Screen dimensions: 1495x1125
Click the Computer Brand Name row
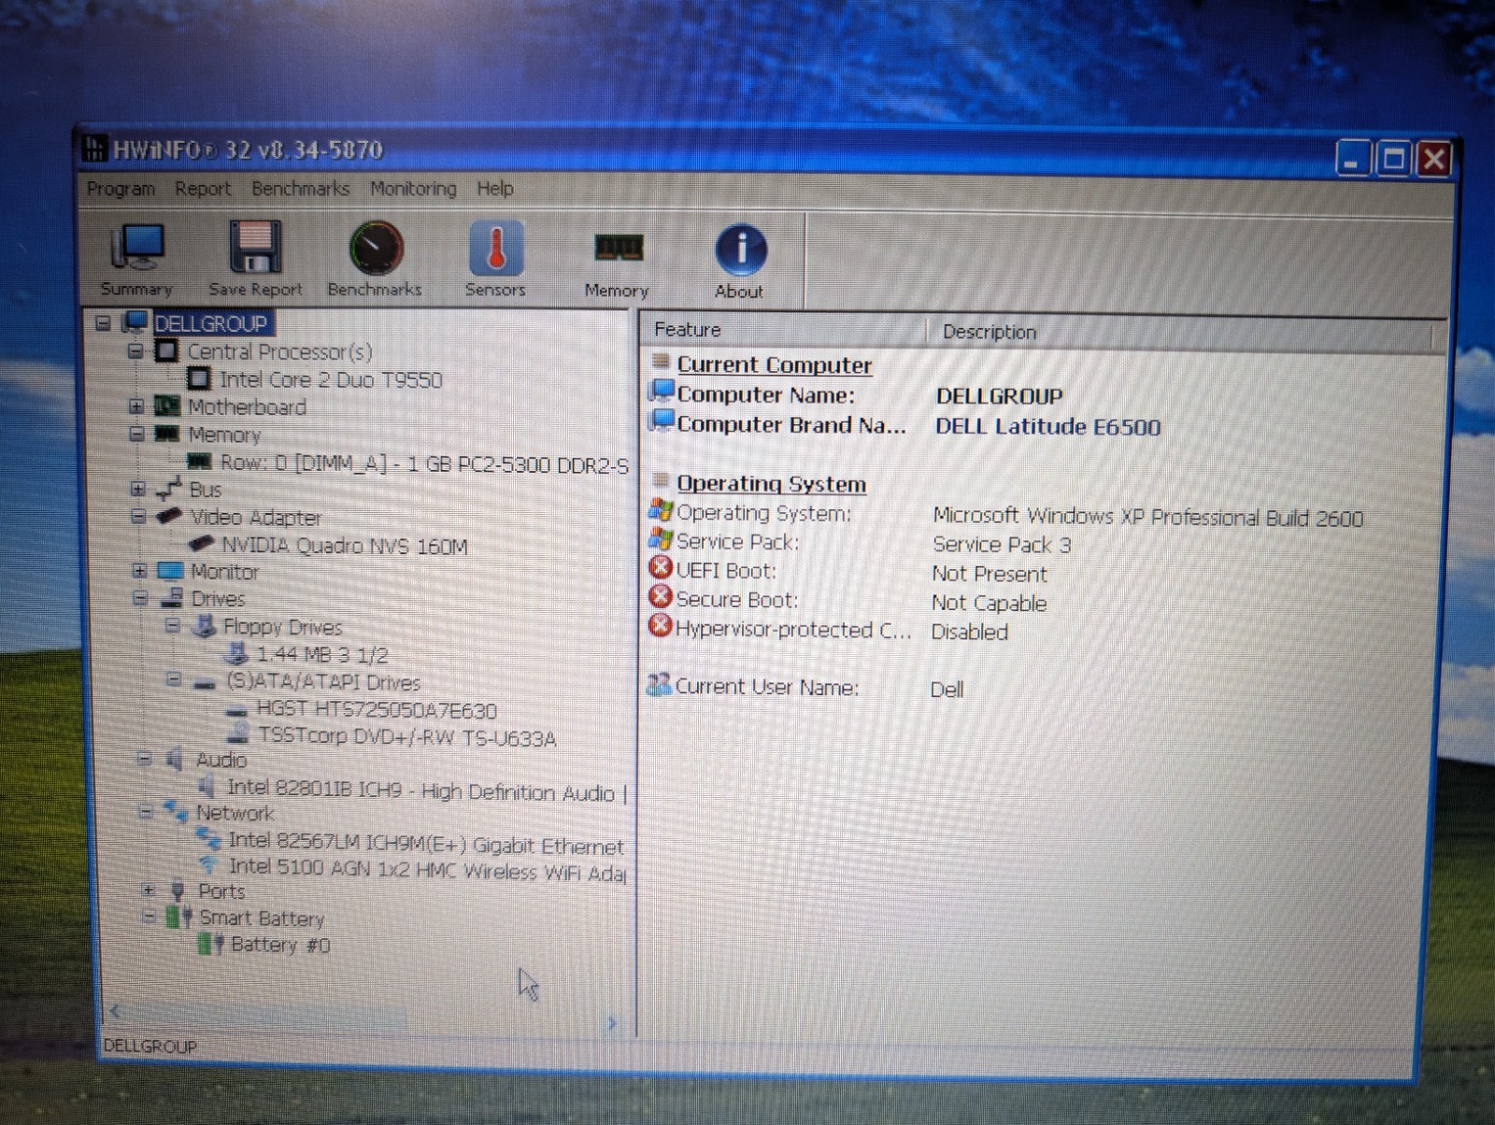click(x=905, y=425)
